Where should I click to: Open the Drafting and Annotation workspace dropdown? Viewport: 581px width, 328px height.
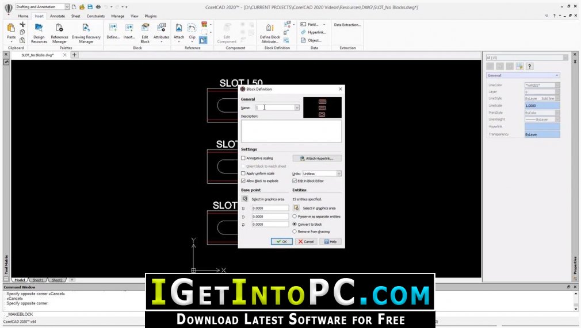click(67, 7)
